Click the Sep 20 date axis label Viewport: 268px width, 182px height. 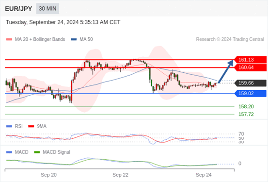[48, 175]
